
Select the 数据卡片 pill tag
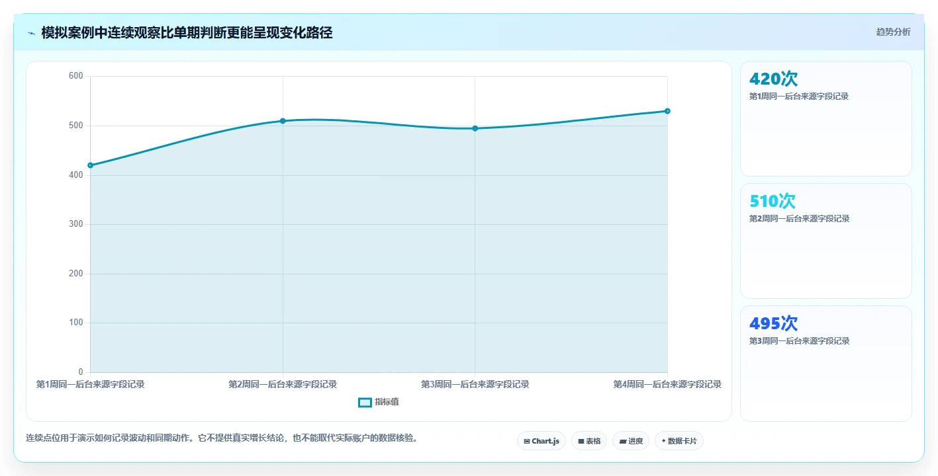click(679, 441)
